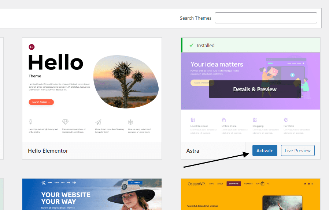Click the OceanWP cart icon
Viewport: 329px width, 210px height.
[262, 184]
